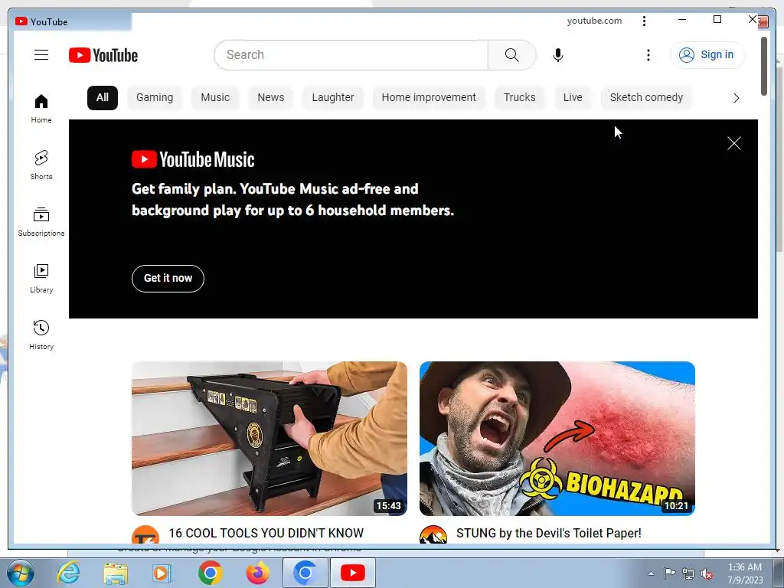
Task: Open the 16 COOL TOOLS video title
Action: 266,533
